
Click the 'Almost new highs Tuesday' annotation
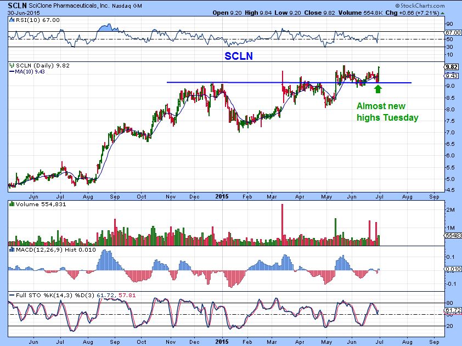(387, 112)
